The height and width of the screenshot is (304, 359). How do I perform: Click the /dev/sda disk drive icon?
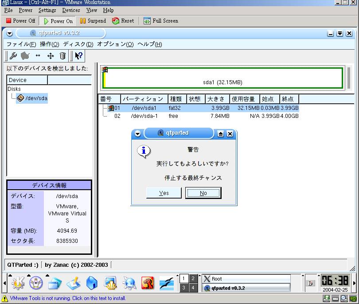pyautogui.click(x=20, y=98)
